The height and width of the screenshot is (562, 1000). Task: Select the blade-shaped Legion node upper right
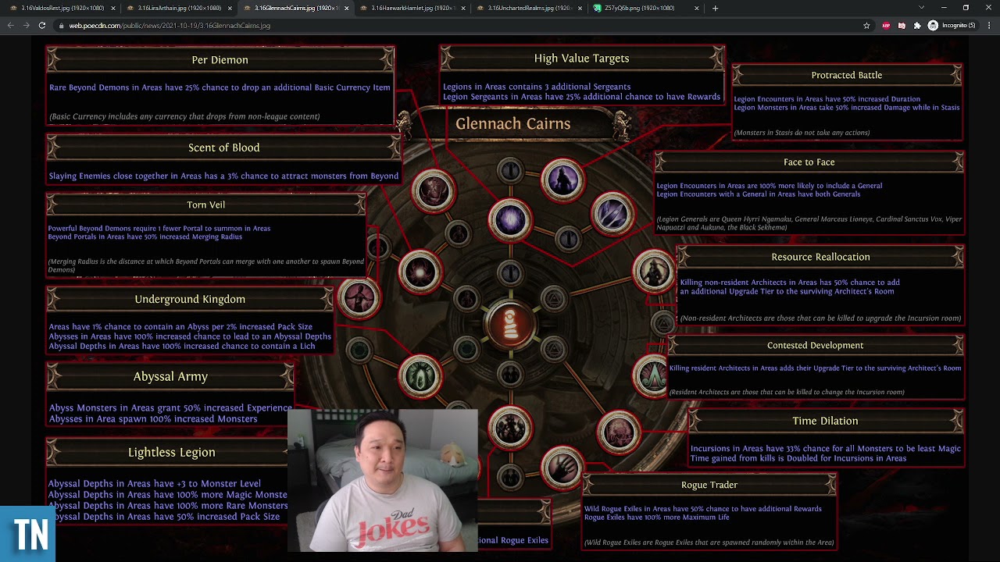click(x=612, y=212)
